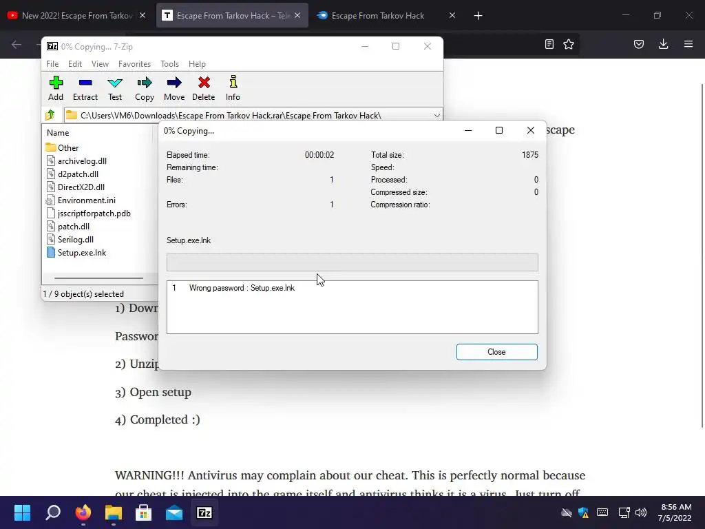Click the Wrong password error row

pyautogui.click(x=352, y=288)
